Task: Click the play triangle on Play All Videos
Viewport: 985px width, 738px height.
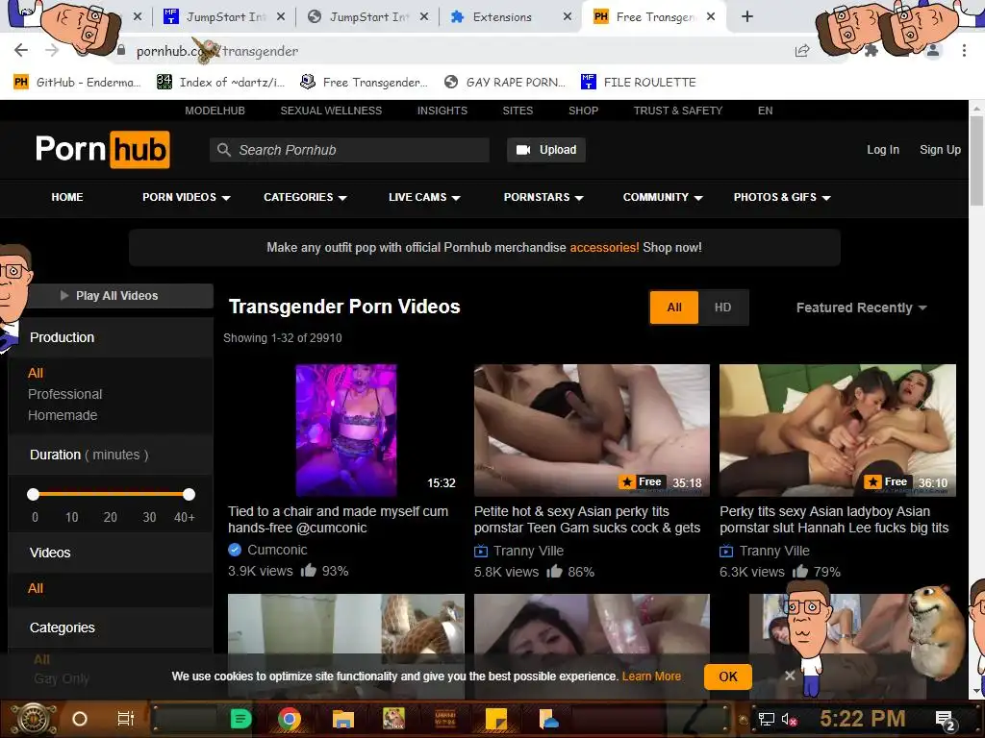Action: (64, 296)
